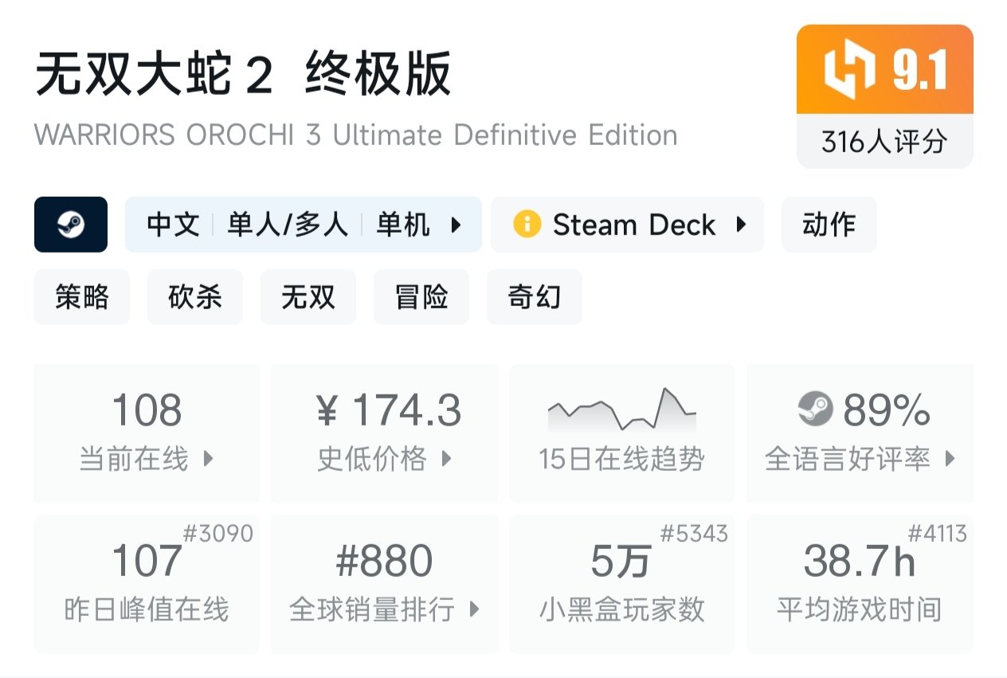Choose the 无双 tag

pyautogui.click(x=308, y=297)
